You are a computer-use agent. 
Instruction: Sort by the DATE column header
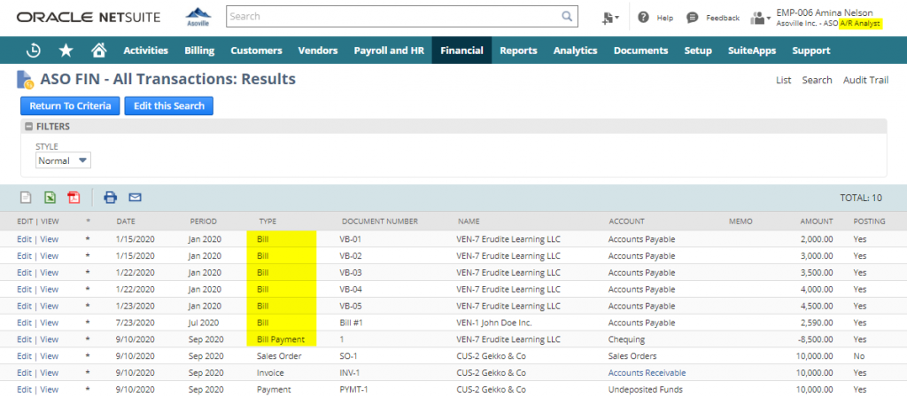tap(126, 221)
